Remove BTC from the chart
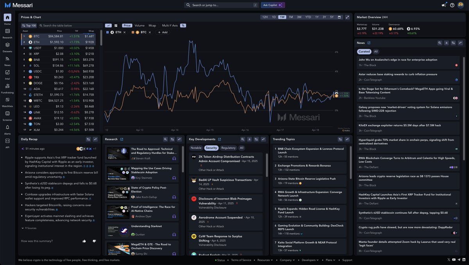Viewport: 469px width, 265px height. 150,32
